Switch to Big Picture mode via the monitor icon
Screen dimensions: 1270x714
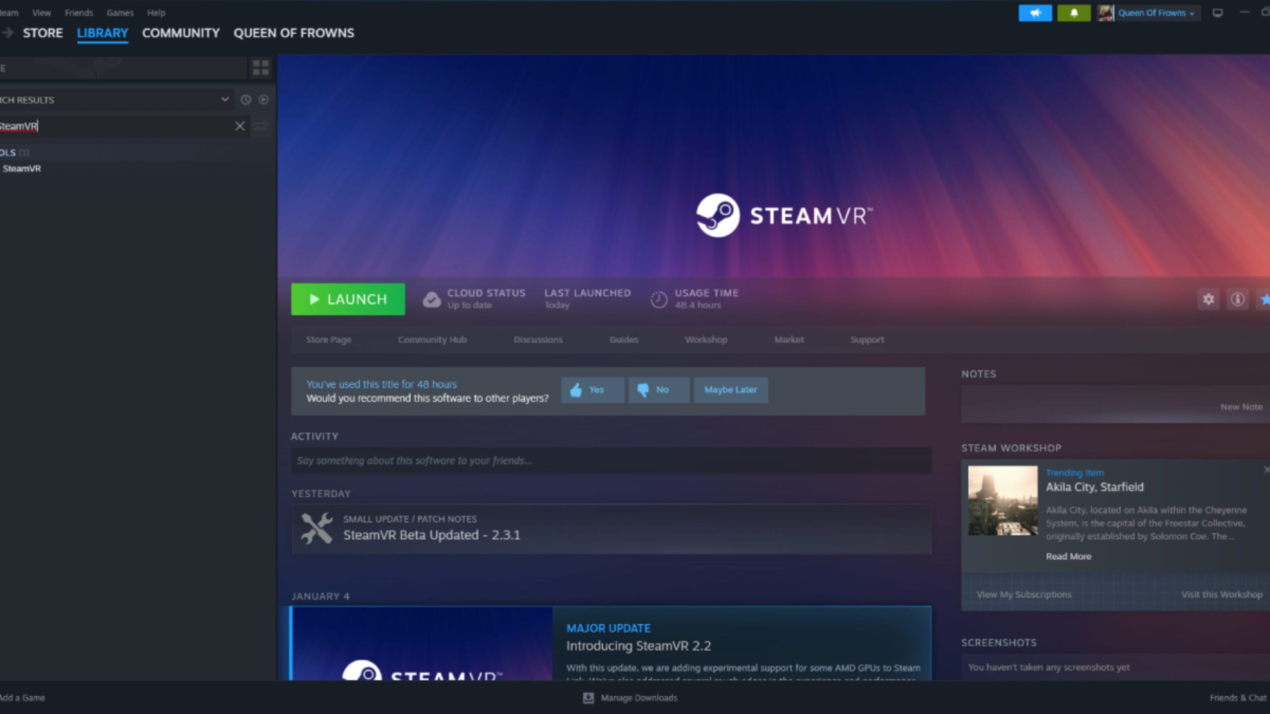click(1217, 13)
